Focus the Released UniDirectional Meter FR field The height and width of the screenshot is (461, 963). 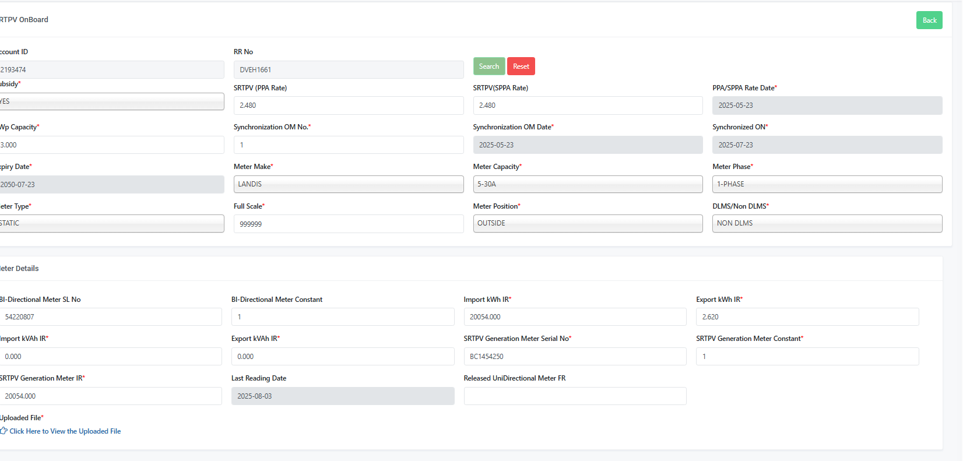point(574,396)
